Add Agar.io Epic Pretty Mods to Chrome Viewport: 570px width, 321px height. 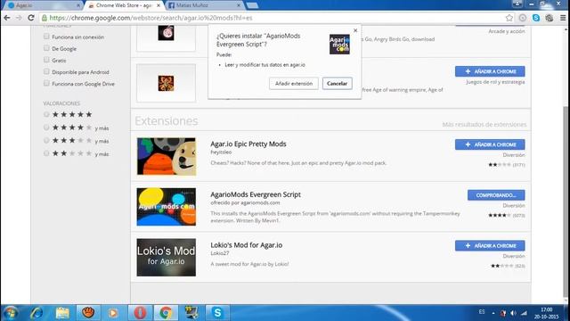[x=490, y=144]
